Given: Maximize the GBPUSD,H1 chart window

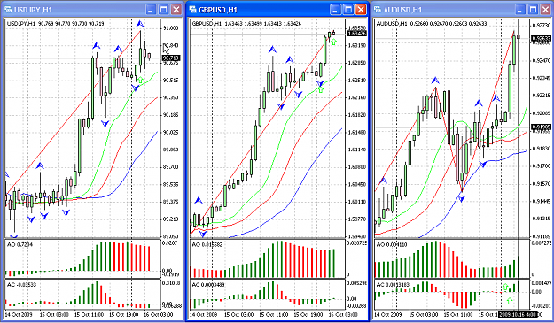Looking at the screenshot, I should coord(348,10).
